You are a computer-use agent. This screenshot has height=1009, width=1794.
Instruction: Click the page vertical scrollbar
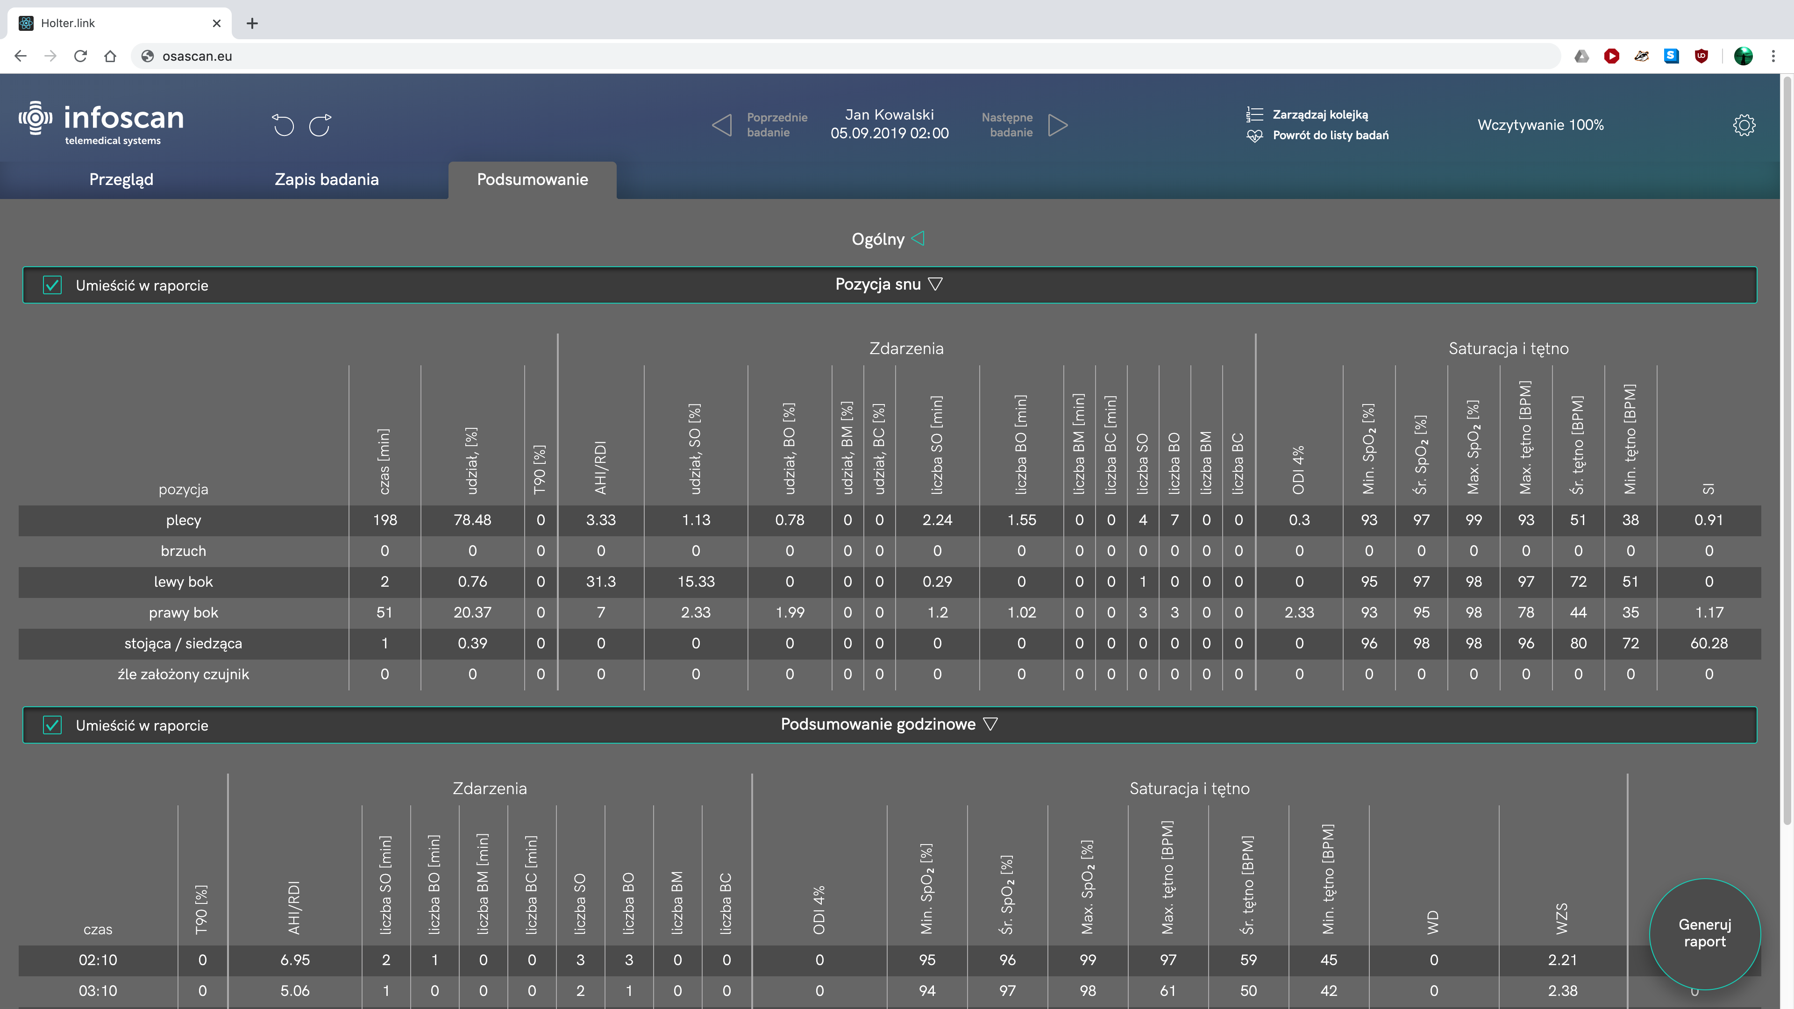tap(1787, 453)
